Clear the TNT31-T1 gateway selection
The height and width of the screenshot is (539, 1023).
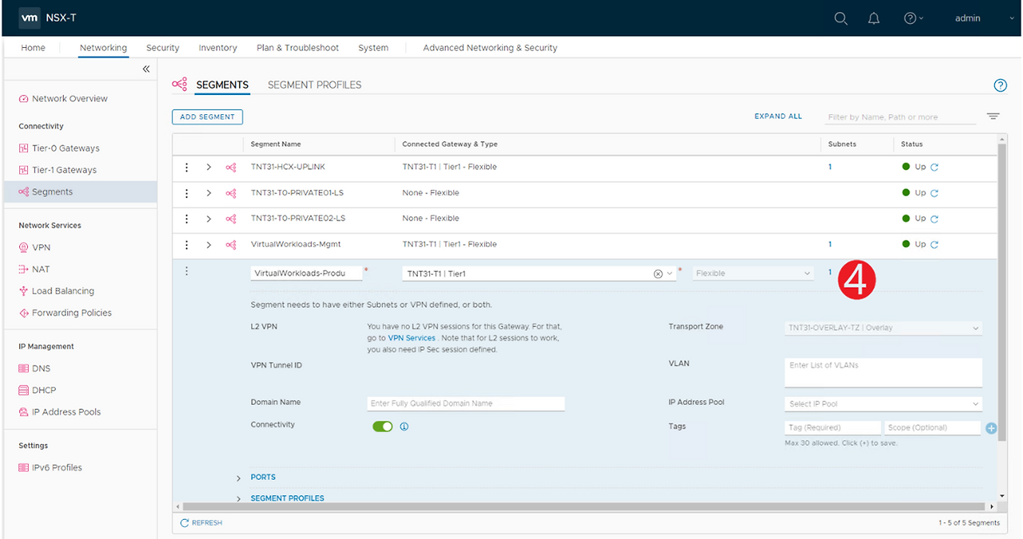[x=658, y=274]
